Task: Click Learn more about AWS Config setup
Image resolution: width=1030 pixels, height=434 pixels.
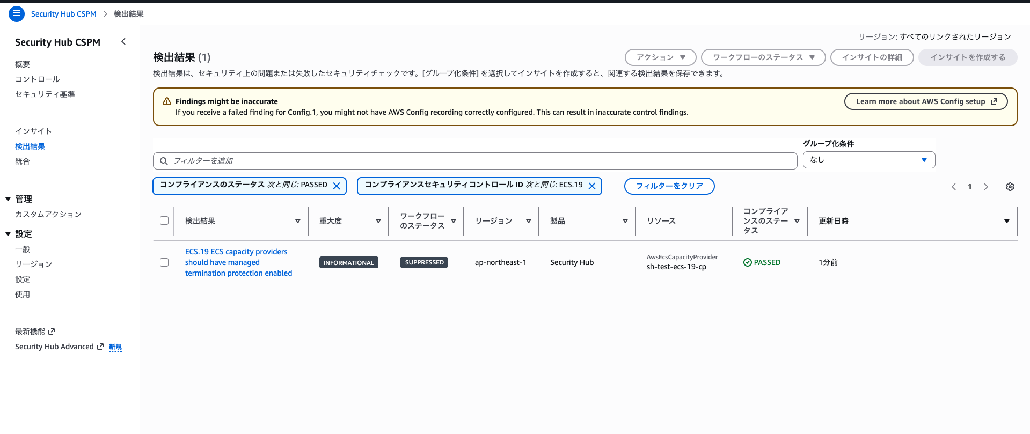Action: 926,101
